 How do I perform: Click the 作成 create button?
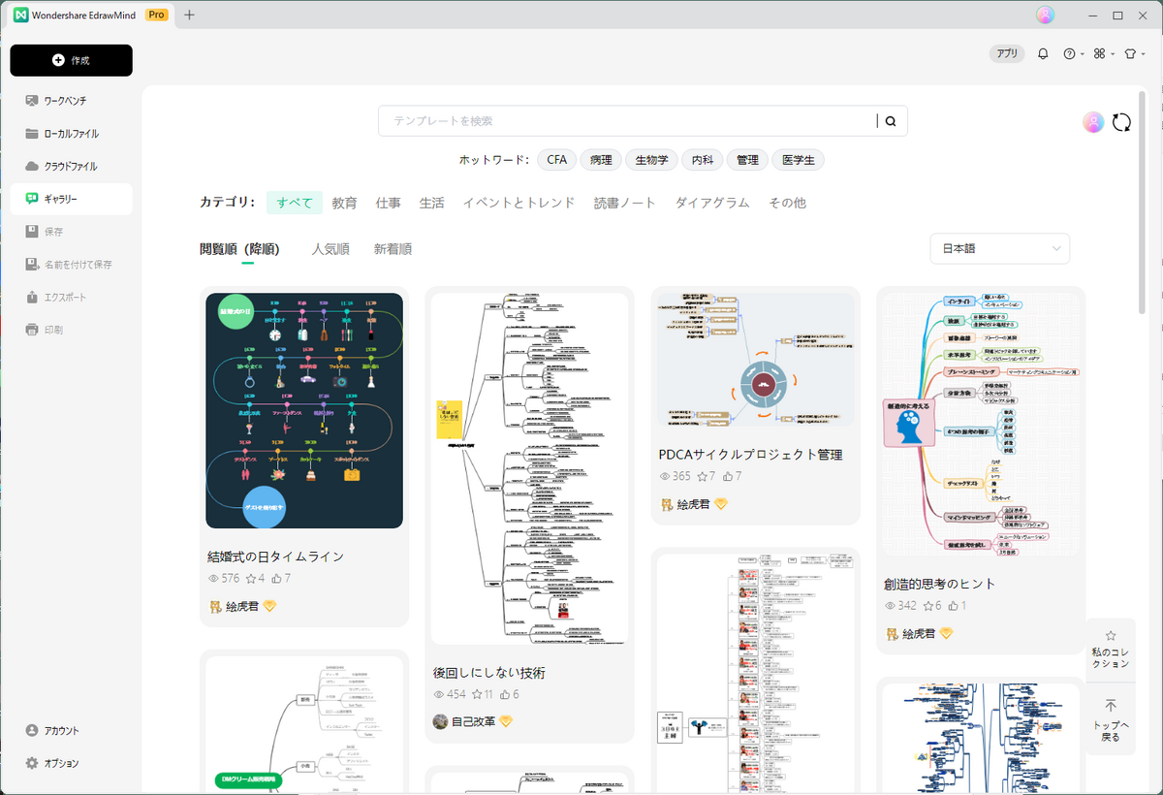pos(71,60)
